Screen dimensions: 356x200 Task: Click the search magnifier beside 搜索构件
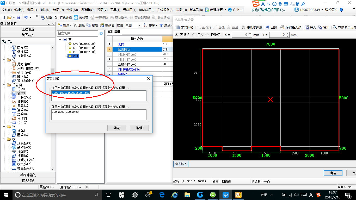point(101,34)
